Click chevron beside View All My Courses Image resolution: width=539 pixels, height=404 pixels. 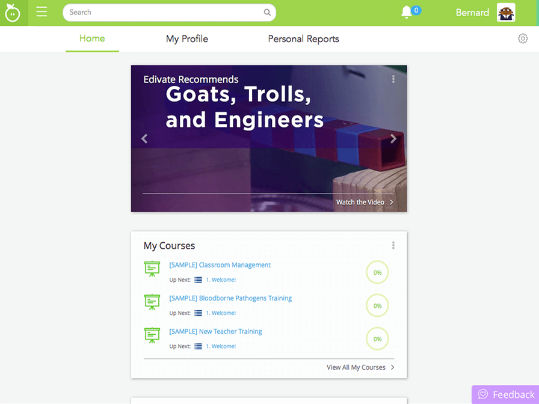click(x=393, y=367)
